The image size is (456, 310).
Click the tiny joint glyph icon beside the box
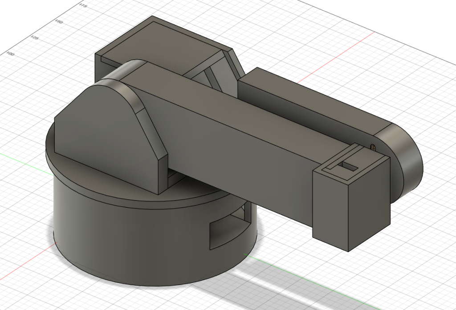[373, 146]
